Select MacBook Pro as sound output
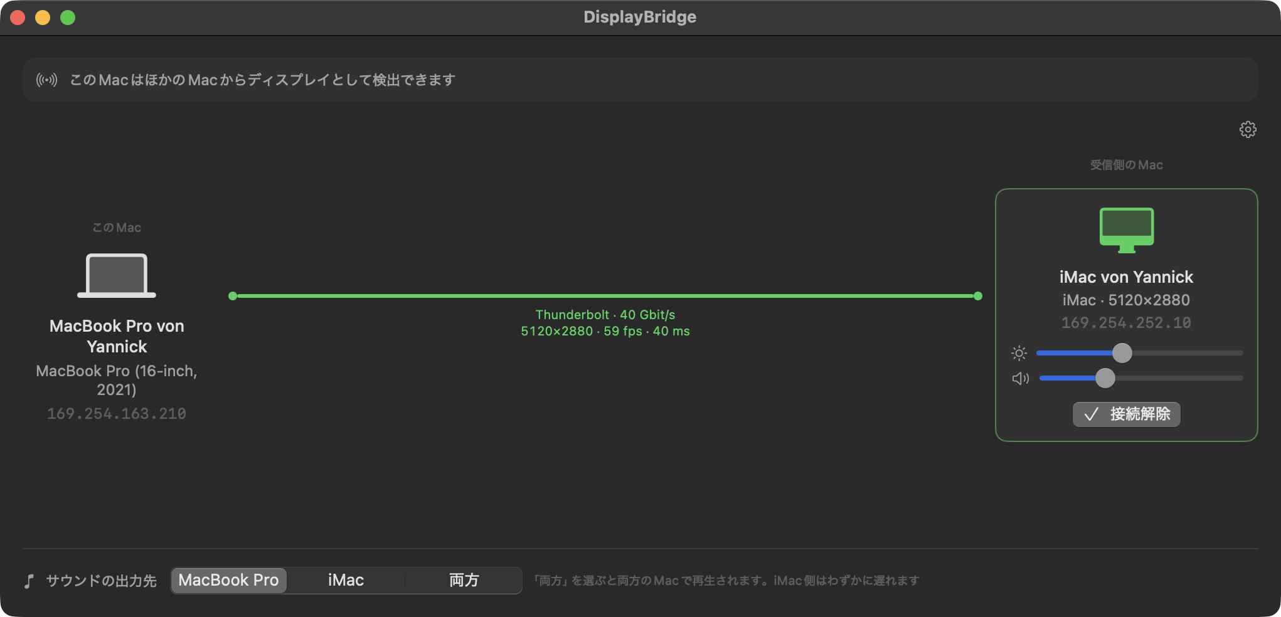The image size is (1281, 617). point(228,580)
